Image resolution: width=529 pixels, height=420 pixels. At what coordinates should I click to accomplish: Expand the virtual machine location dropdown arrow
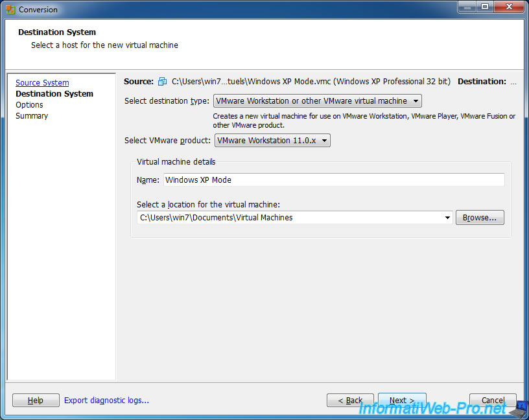(447, 218)
